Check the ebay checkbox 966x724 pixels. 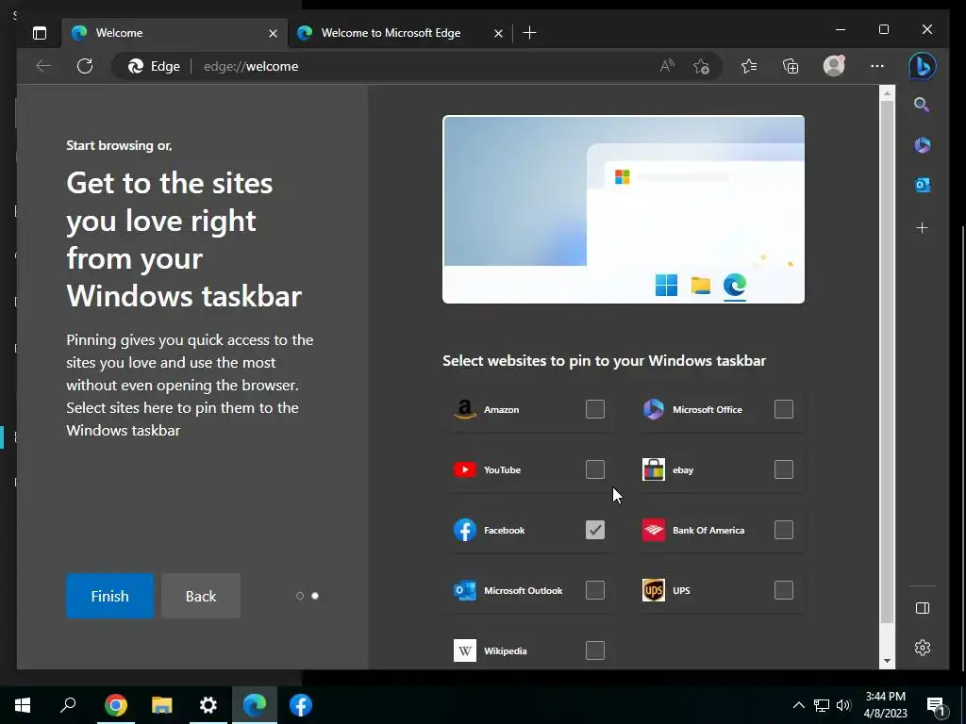784,469
